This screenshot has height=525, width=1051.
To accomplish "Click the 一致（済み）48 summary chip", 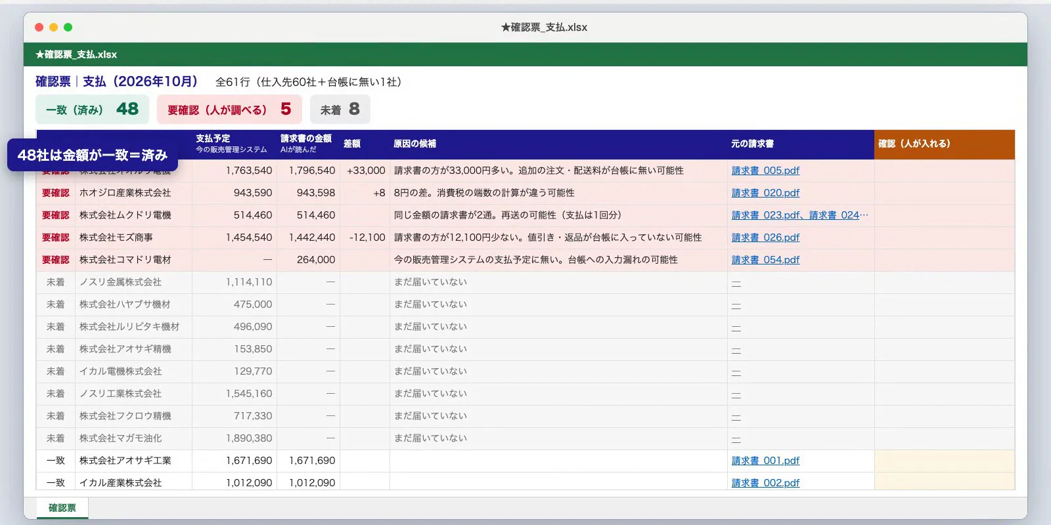I will tap(92, 110).
